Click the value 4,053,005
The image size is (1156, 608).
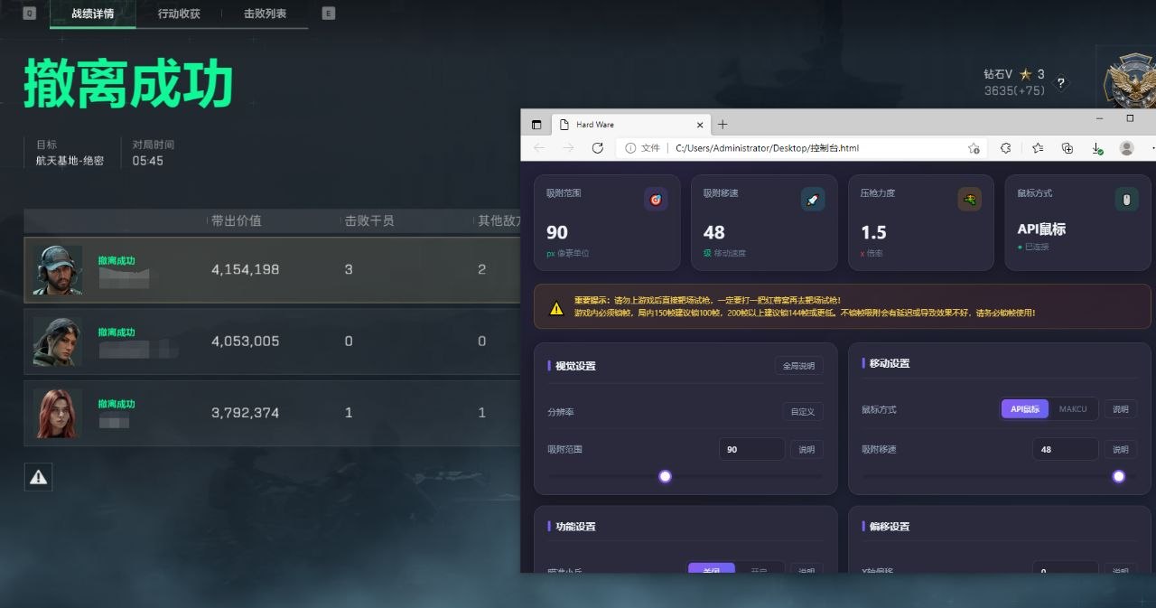pos(245,341)
